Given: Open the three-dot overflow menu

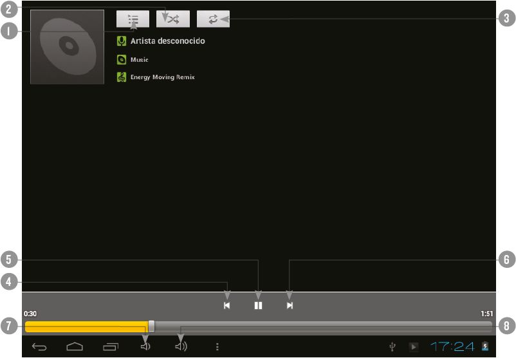Looking at the screenshot, I should 217,347.
